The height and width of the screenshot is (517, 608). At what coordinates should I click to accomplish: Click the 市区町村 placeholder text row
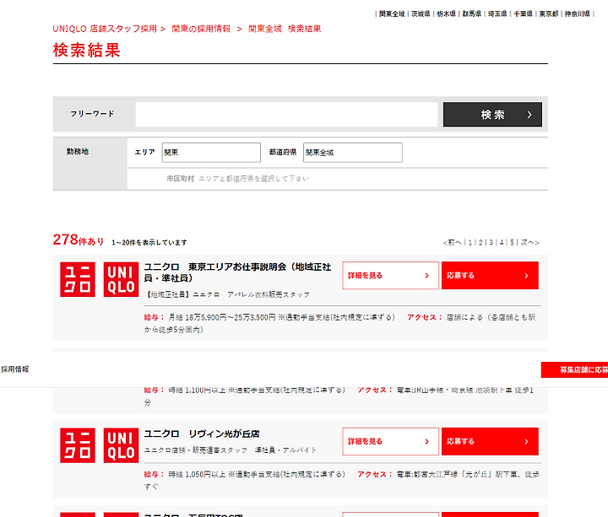click(237, 179)
